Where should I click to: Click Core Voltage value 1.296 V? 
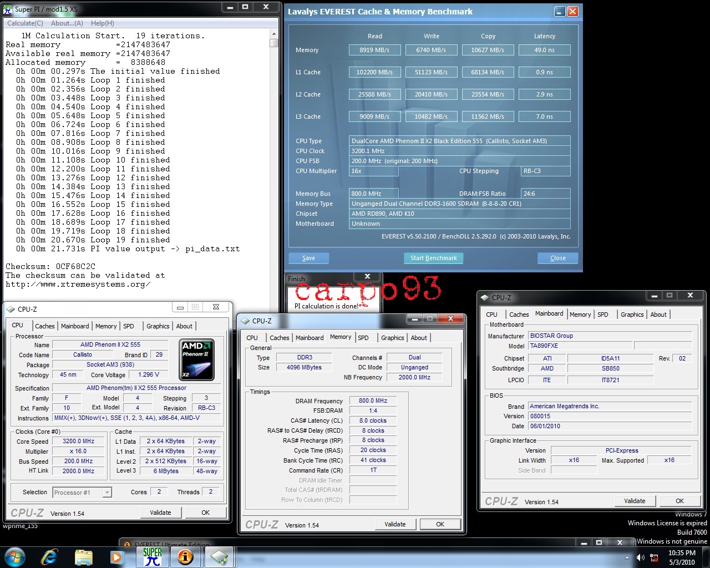149,374
